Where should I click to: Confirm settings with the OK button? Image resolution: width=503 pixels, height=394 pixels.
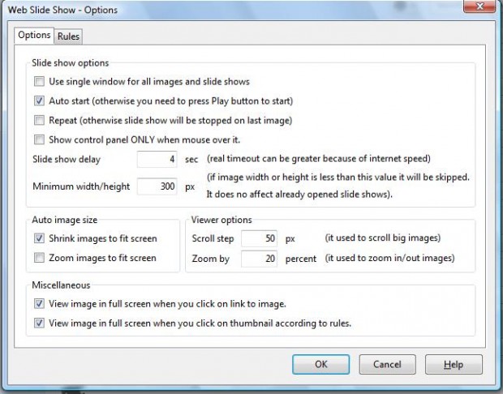[x=320, y=365]
